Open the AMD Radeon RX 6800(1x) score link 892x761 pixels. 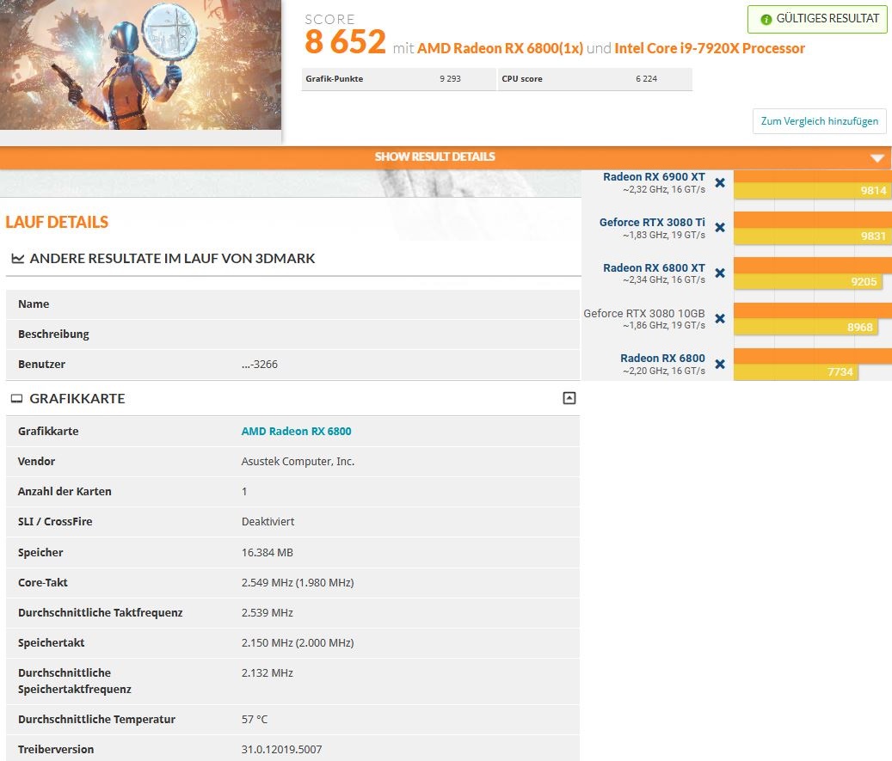point(500,48)
